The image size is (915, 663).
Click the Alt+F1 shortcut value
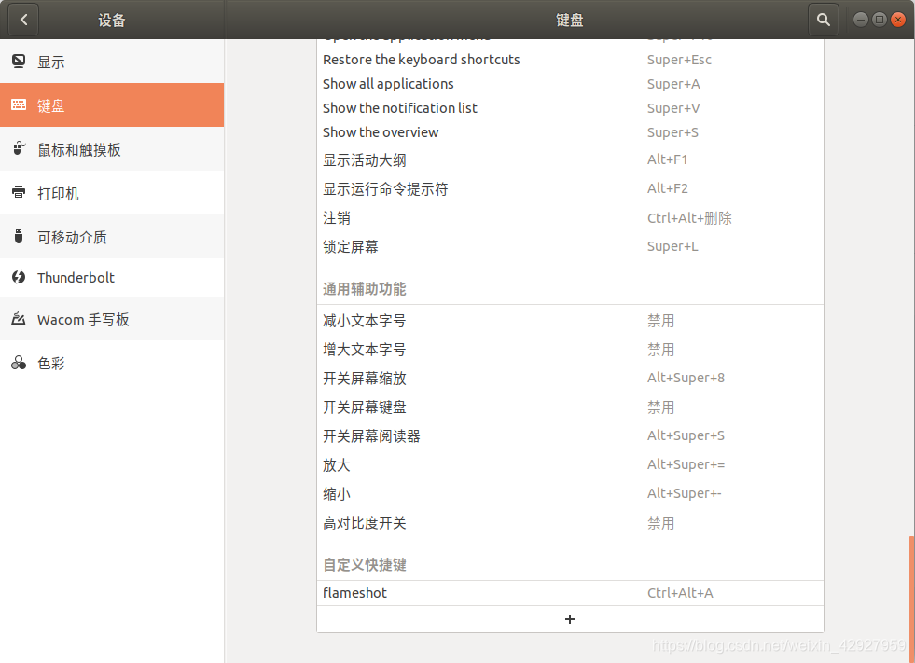(x=667, y=159)
